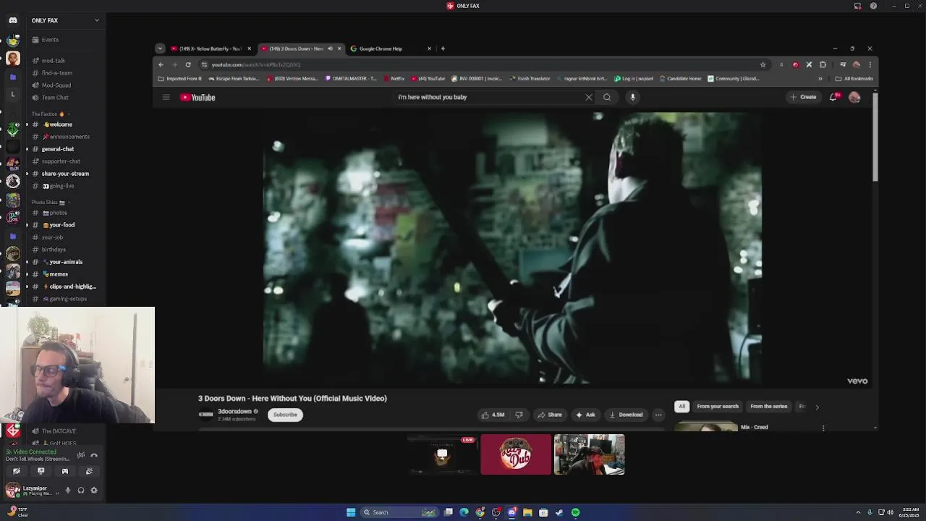Open Chrome tab search dropdown arrow
926x521 pixels.
pos(161,48)
